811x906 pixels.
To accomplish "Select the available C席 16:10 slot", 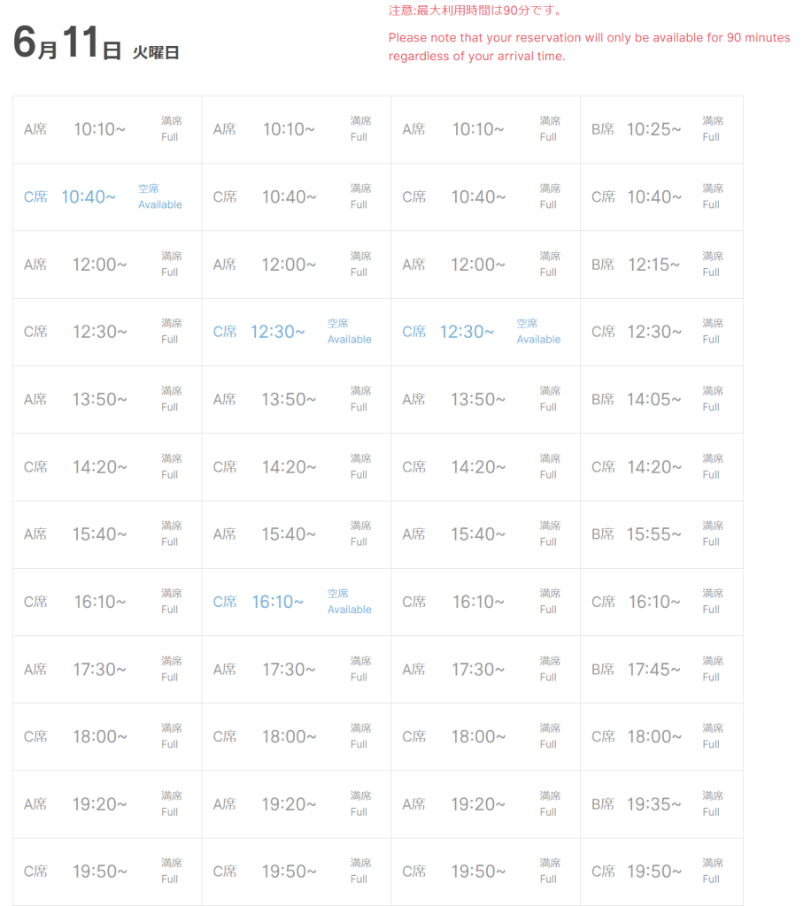I will point(277,602).
